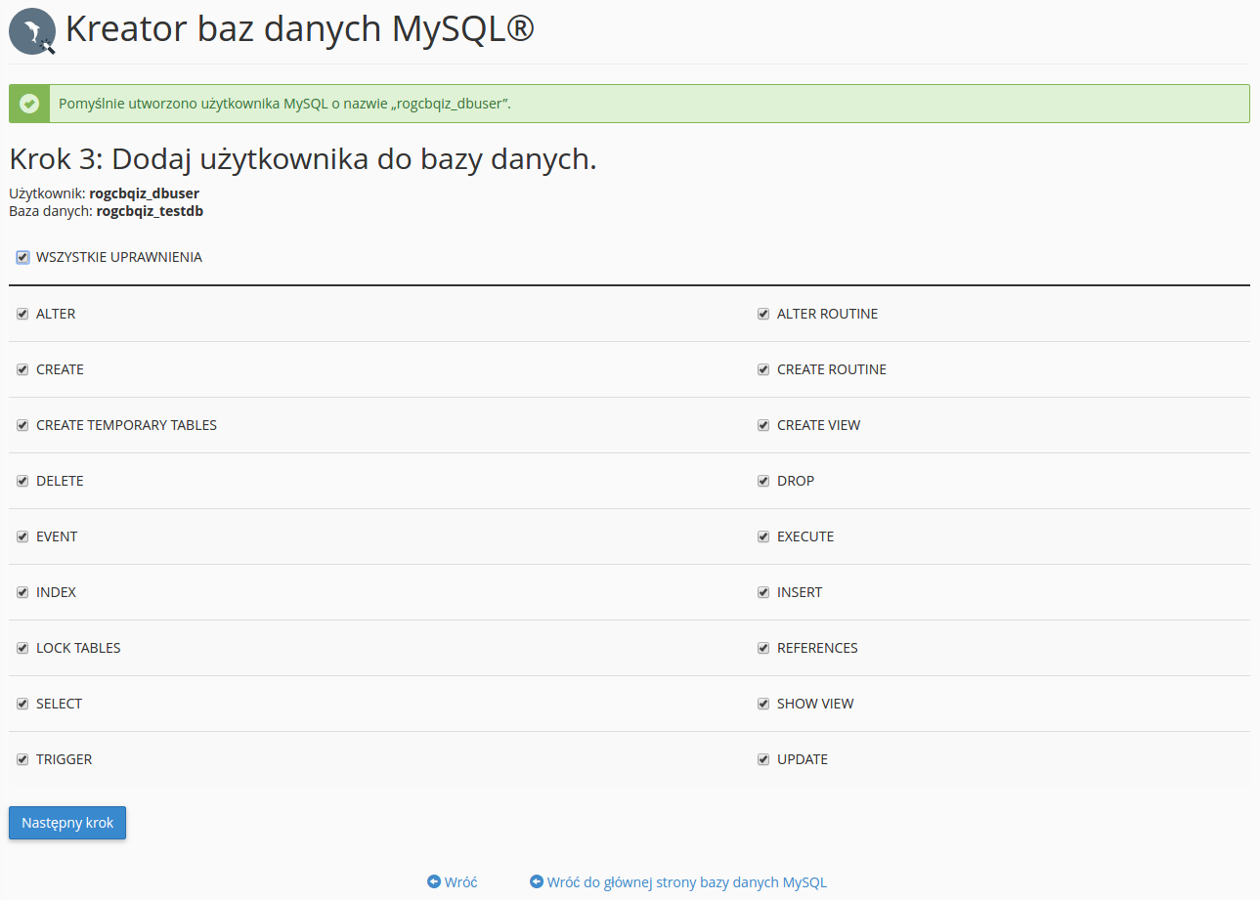Click the CREATE TEMPORARY TABLES label
The width and height of the screenshot is (1260, 900).
[x=126, y=425]
